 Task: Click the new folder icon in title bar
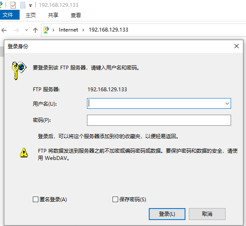pos(23,5)
